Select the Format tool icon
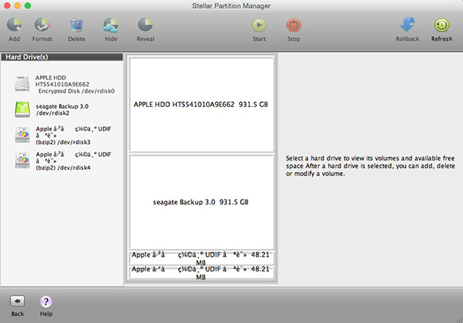The width and height of the screenshot is (463, 323). (x=42, y=25)
